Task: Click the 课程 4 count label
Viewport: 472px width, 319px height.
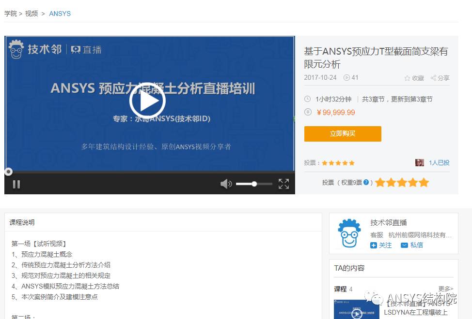Action: pos(343,289)
